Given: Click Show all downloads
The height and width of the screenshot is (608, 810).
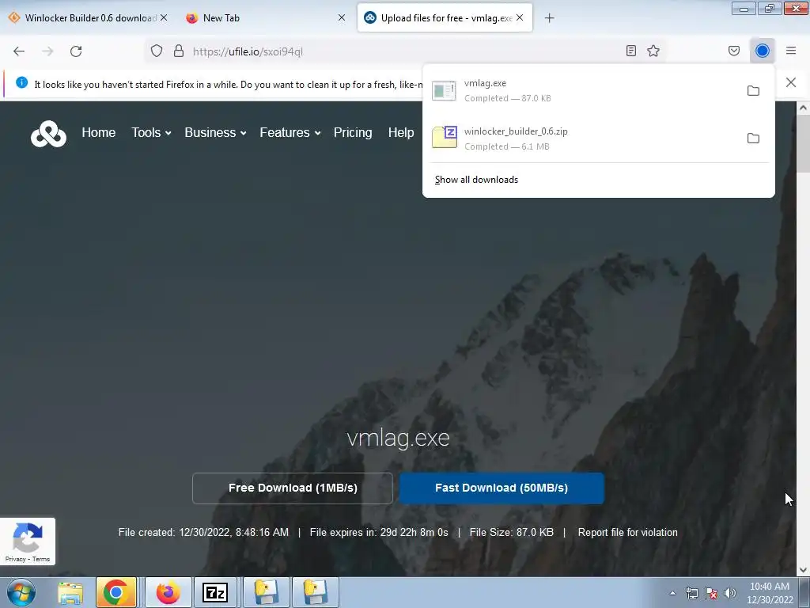Looking at the screenshot, I should click(x=476, y=180).
